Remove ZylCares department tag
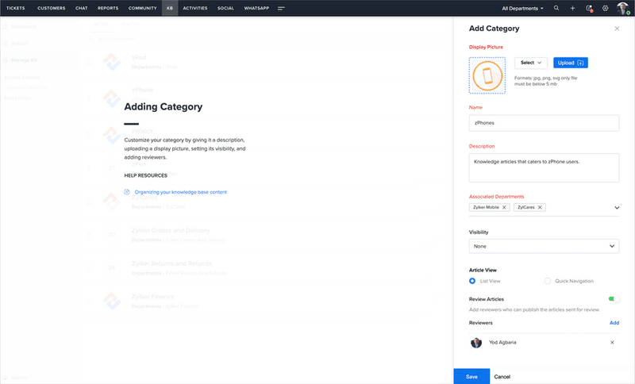The width and height of the screenshot is (635, 384). point(540,207)
